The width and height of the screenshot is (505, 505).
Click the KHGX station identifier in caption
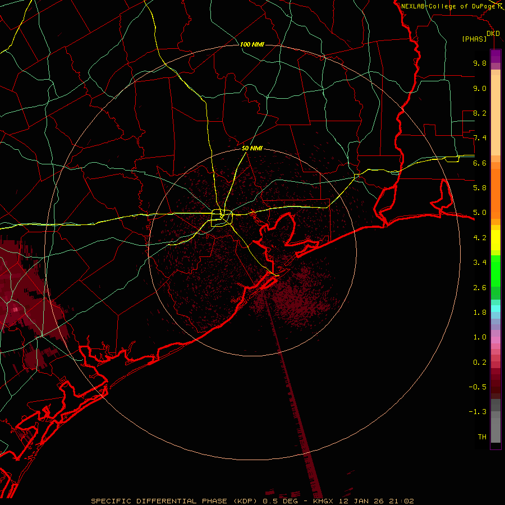[323, 501]
